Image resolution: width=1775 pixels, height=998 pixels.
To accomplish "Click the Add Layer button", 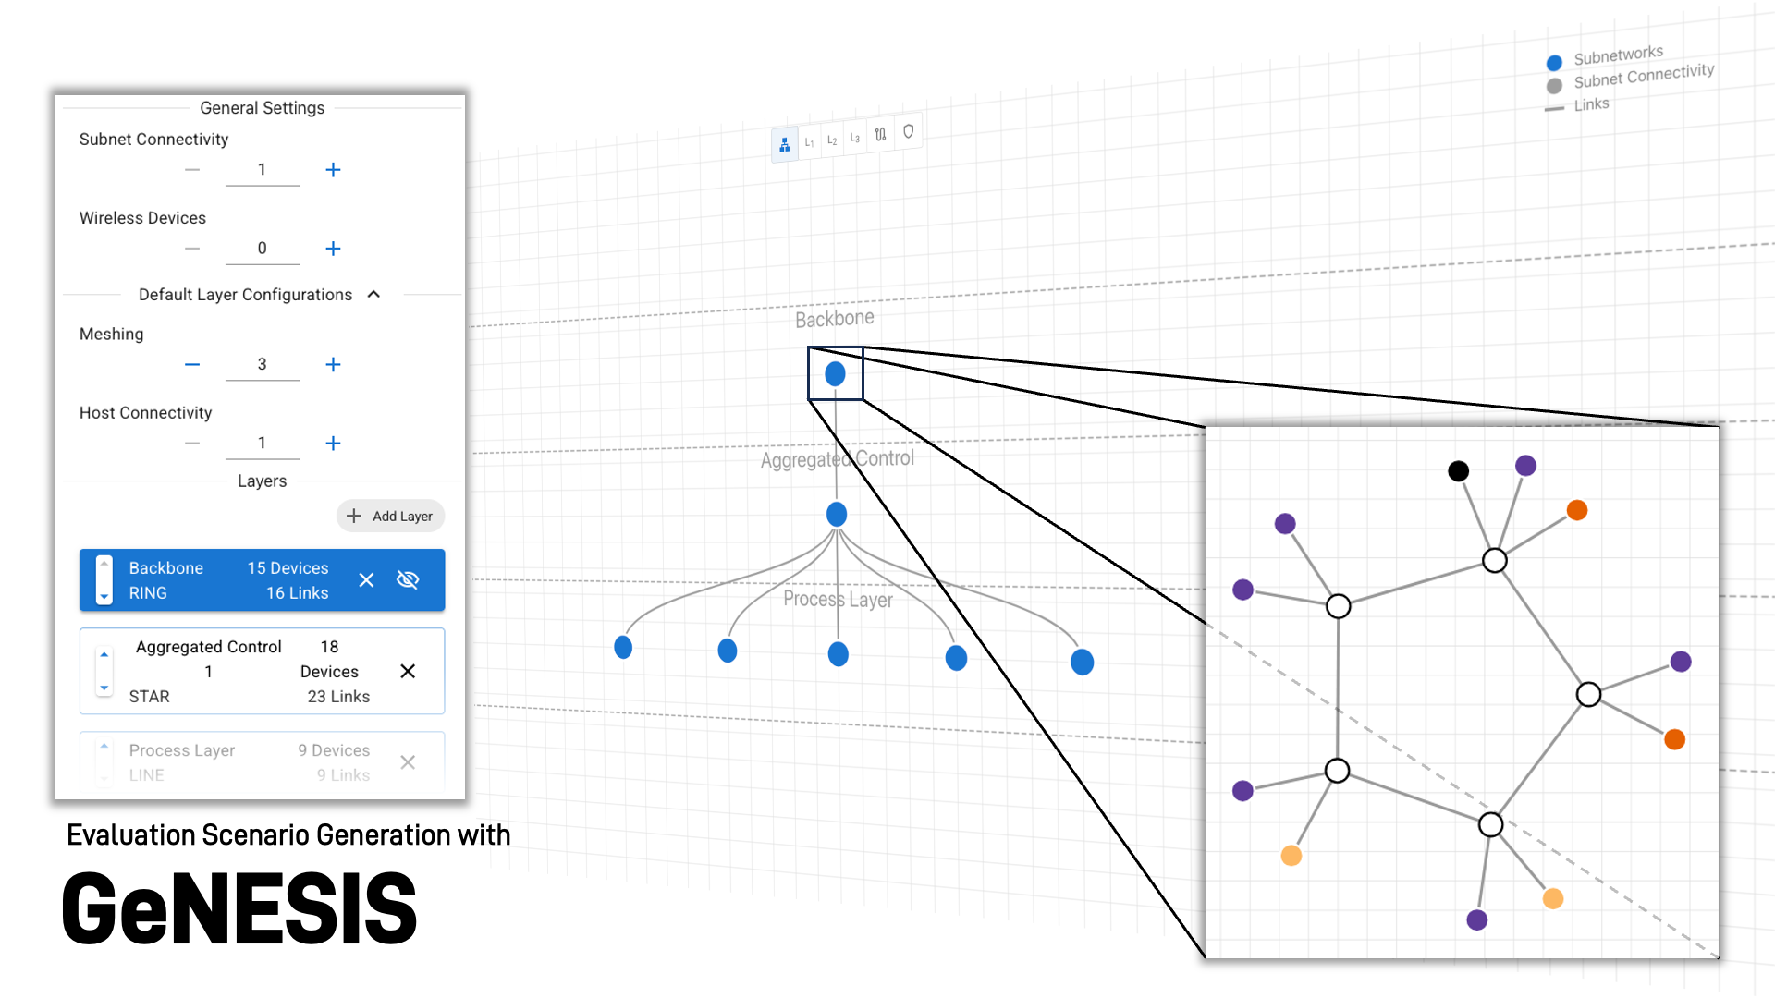I will [x=390, y=517].
